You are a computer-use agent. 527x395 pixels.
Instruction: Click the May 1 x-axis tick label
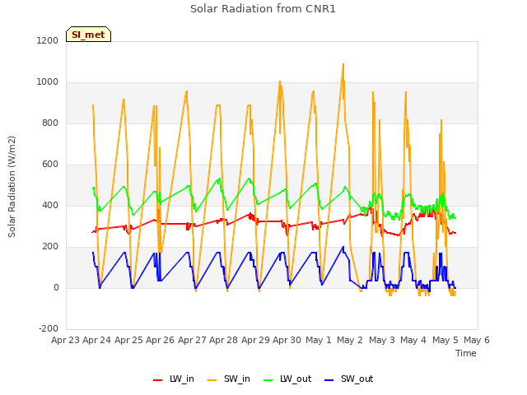(x=319, y=340)
